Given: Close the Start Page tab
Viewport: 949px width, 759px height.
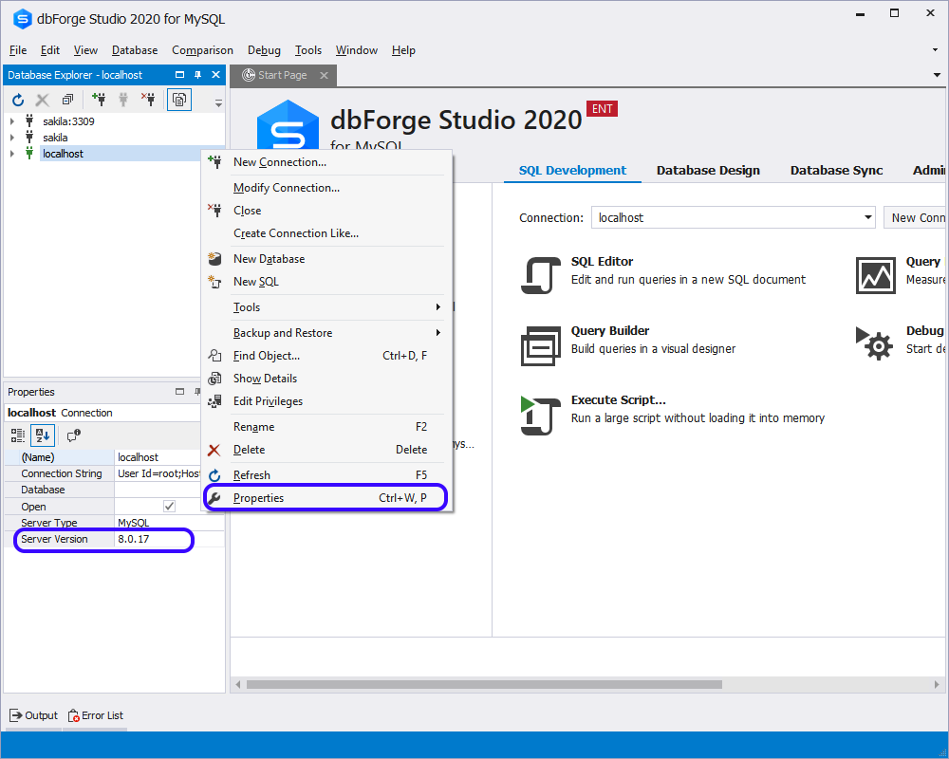Looking at the screenshot, I should click(x=324, y=75).
